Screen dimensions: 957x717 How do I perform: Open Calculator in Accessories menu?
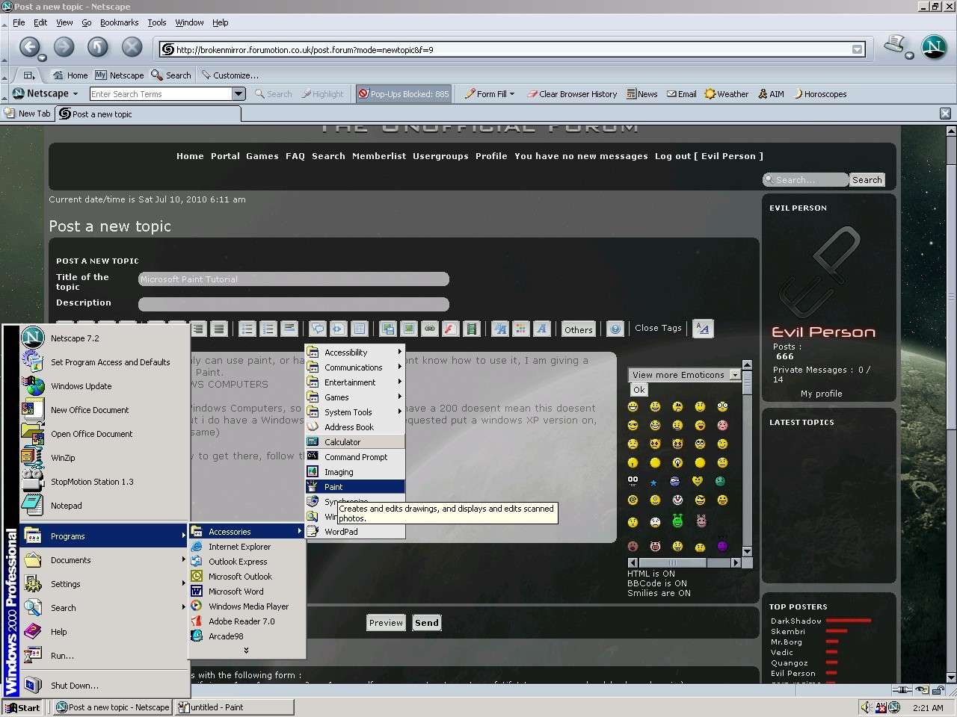(355, 442)
